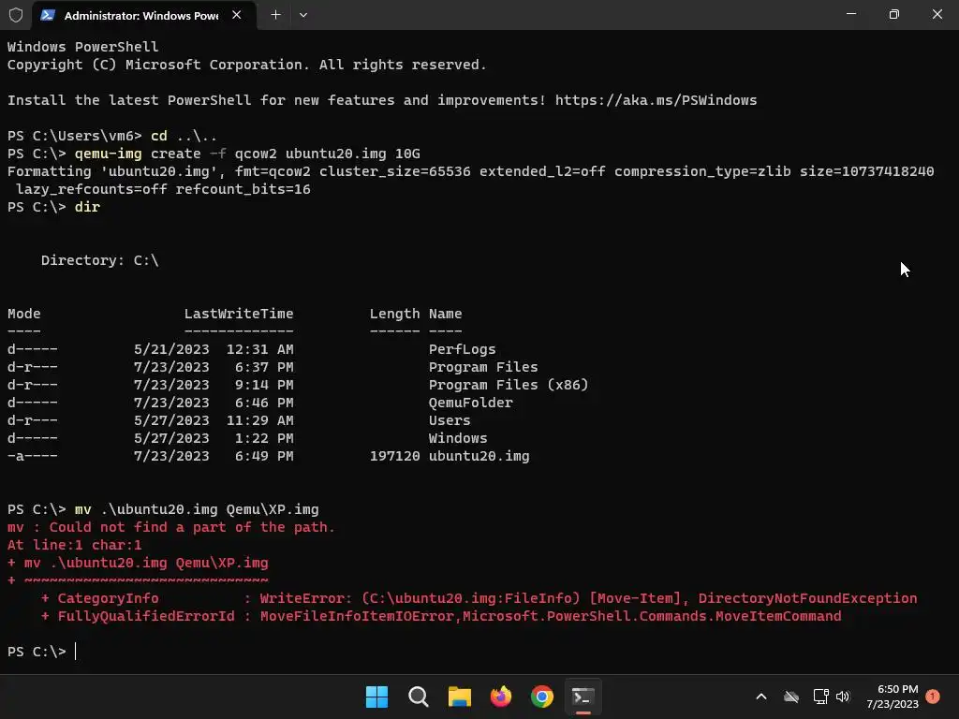The image size is (959, 719).
Task: Expand the new tab profile dropdown
Action: click(x=303, y=15)
